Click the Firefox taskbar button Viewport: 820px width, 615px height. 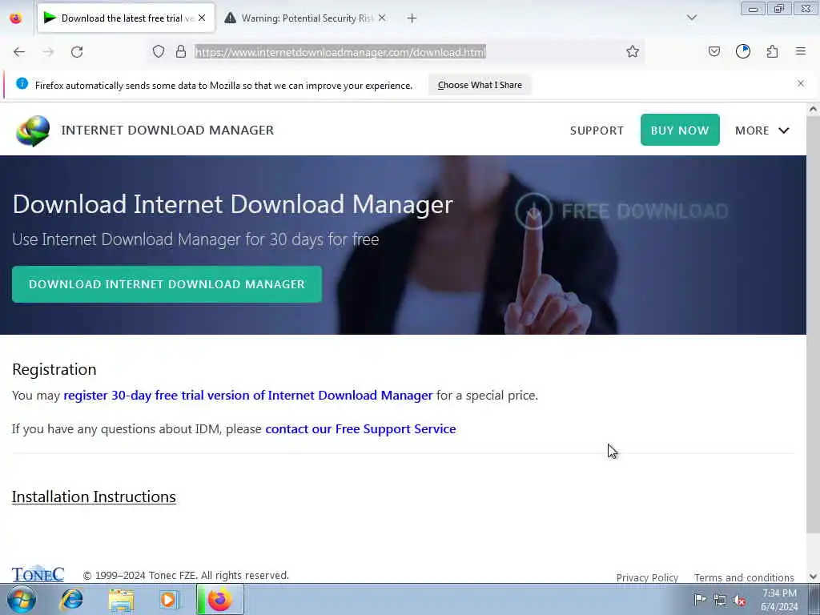[219, 599]
